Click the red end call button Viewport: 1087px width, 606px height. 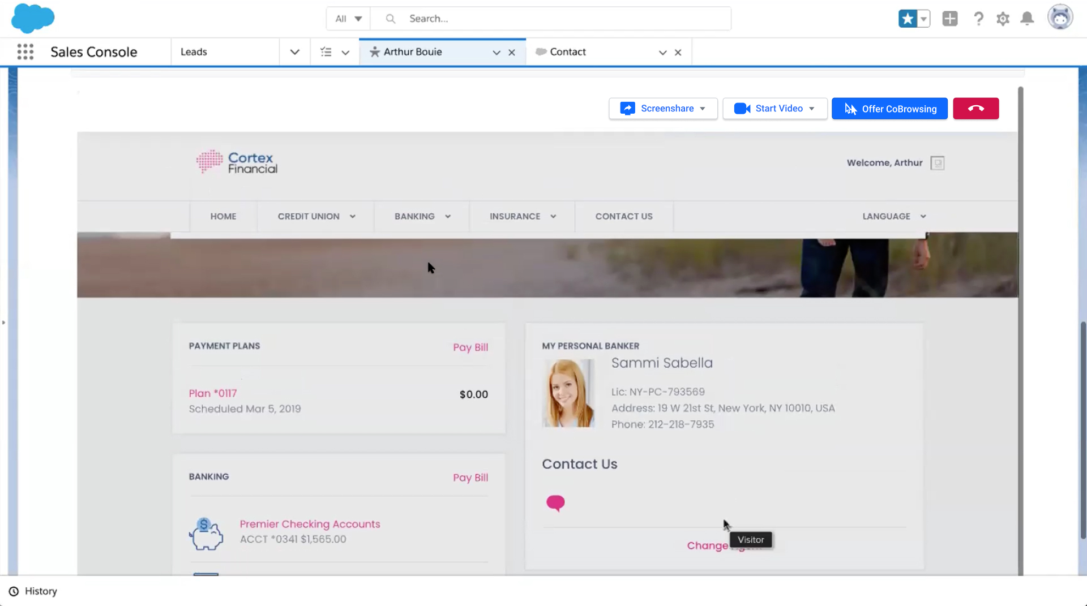point(975,109)
